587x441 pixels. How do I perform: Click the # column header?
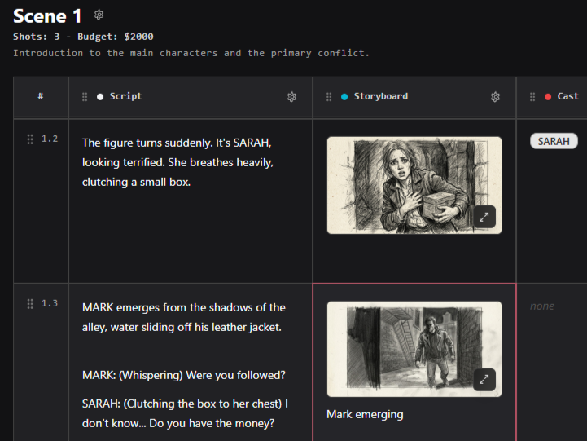(x=41, y=96)
